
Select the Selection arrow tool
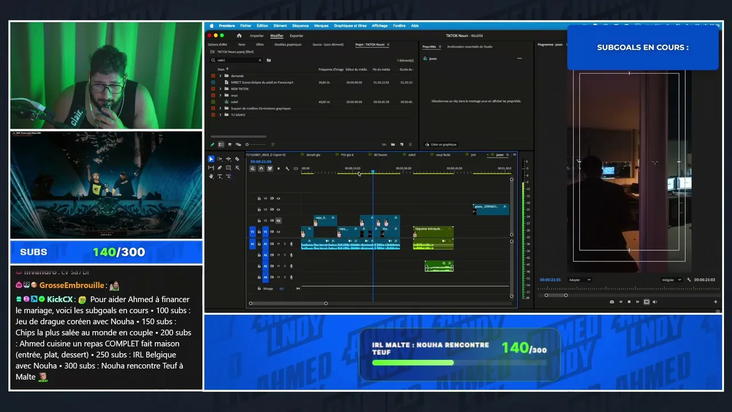point(211,159)
